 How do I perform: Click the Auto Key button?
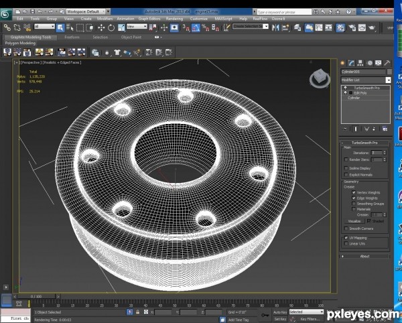pos(280,312)
